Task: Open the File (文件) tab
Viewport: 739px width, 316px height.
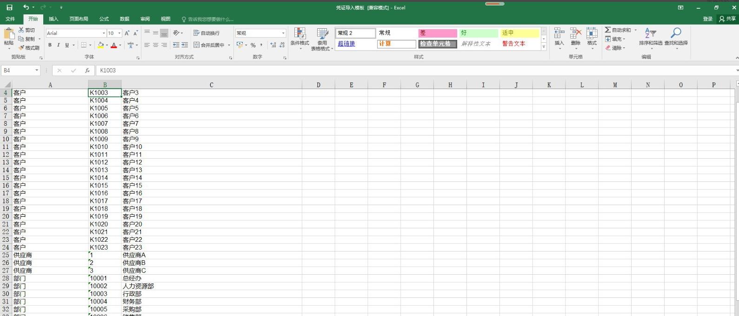Action: (x=10, y=19)
